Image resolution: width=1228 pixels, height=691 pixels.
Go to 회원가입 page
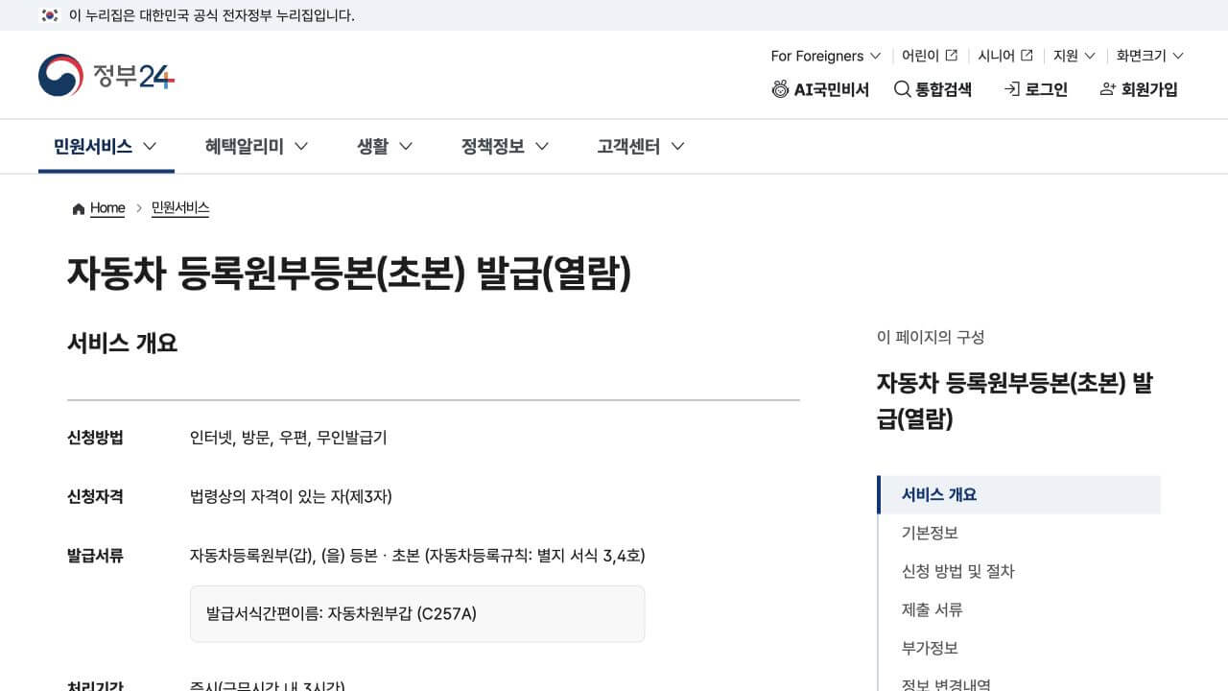[1139, 89]
